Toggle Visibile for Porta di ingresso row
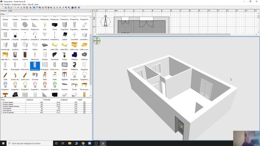The height and width of the screenshot is (146, 260). [x=84, y=112]
